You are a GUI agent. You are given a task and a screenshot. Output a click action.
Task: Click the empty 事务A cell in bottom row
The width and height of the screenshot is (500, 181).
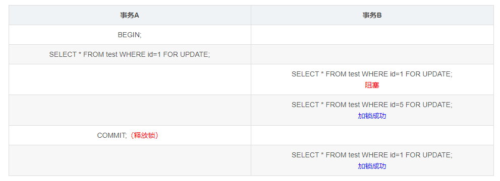pos(130,160)
